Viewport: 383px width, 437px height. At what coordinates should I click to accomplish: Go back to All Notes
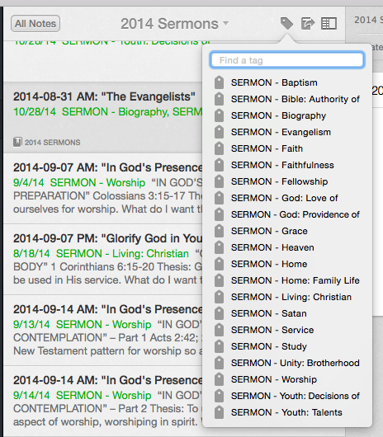pos(35,24)
